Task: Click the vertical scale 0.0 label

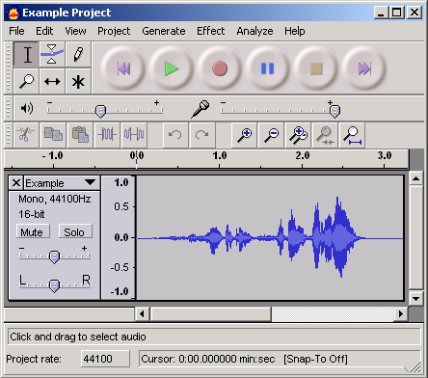Action: pos(121,237)
